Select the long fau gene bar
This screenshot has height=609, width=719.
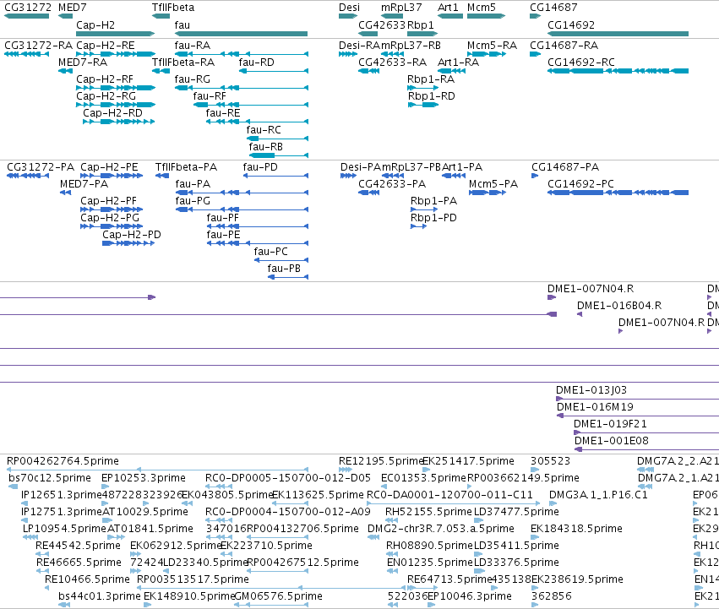point(241,34)
